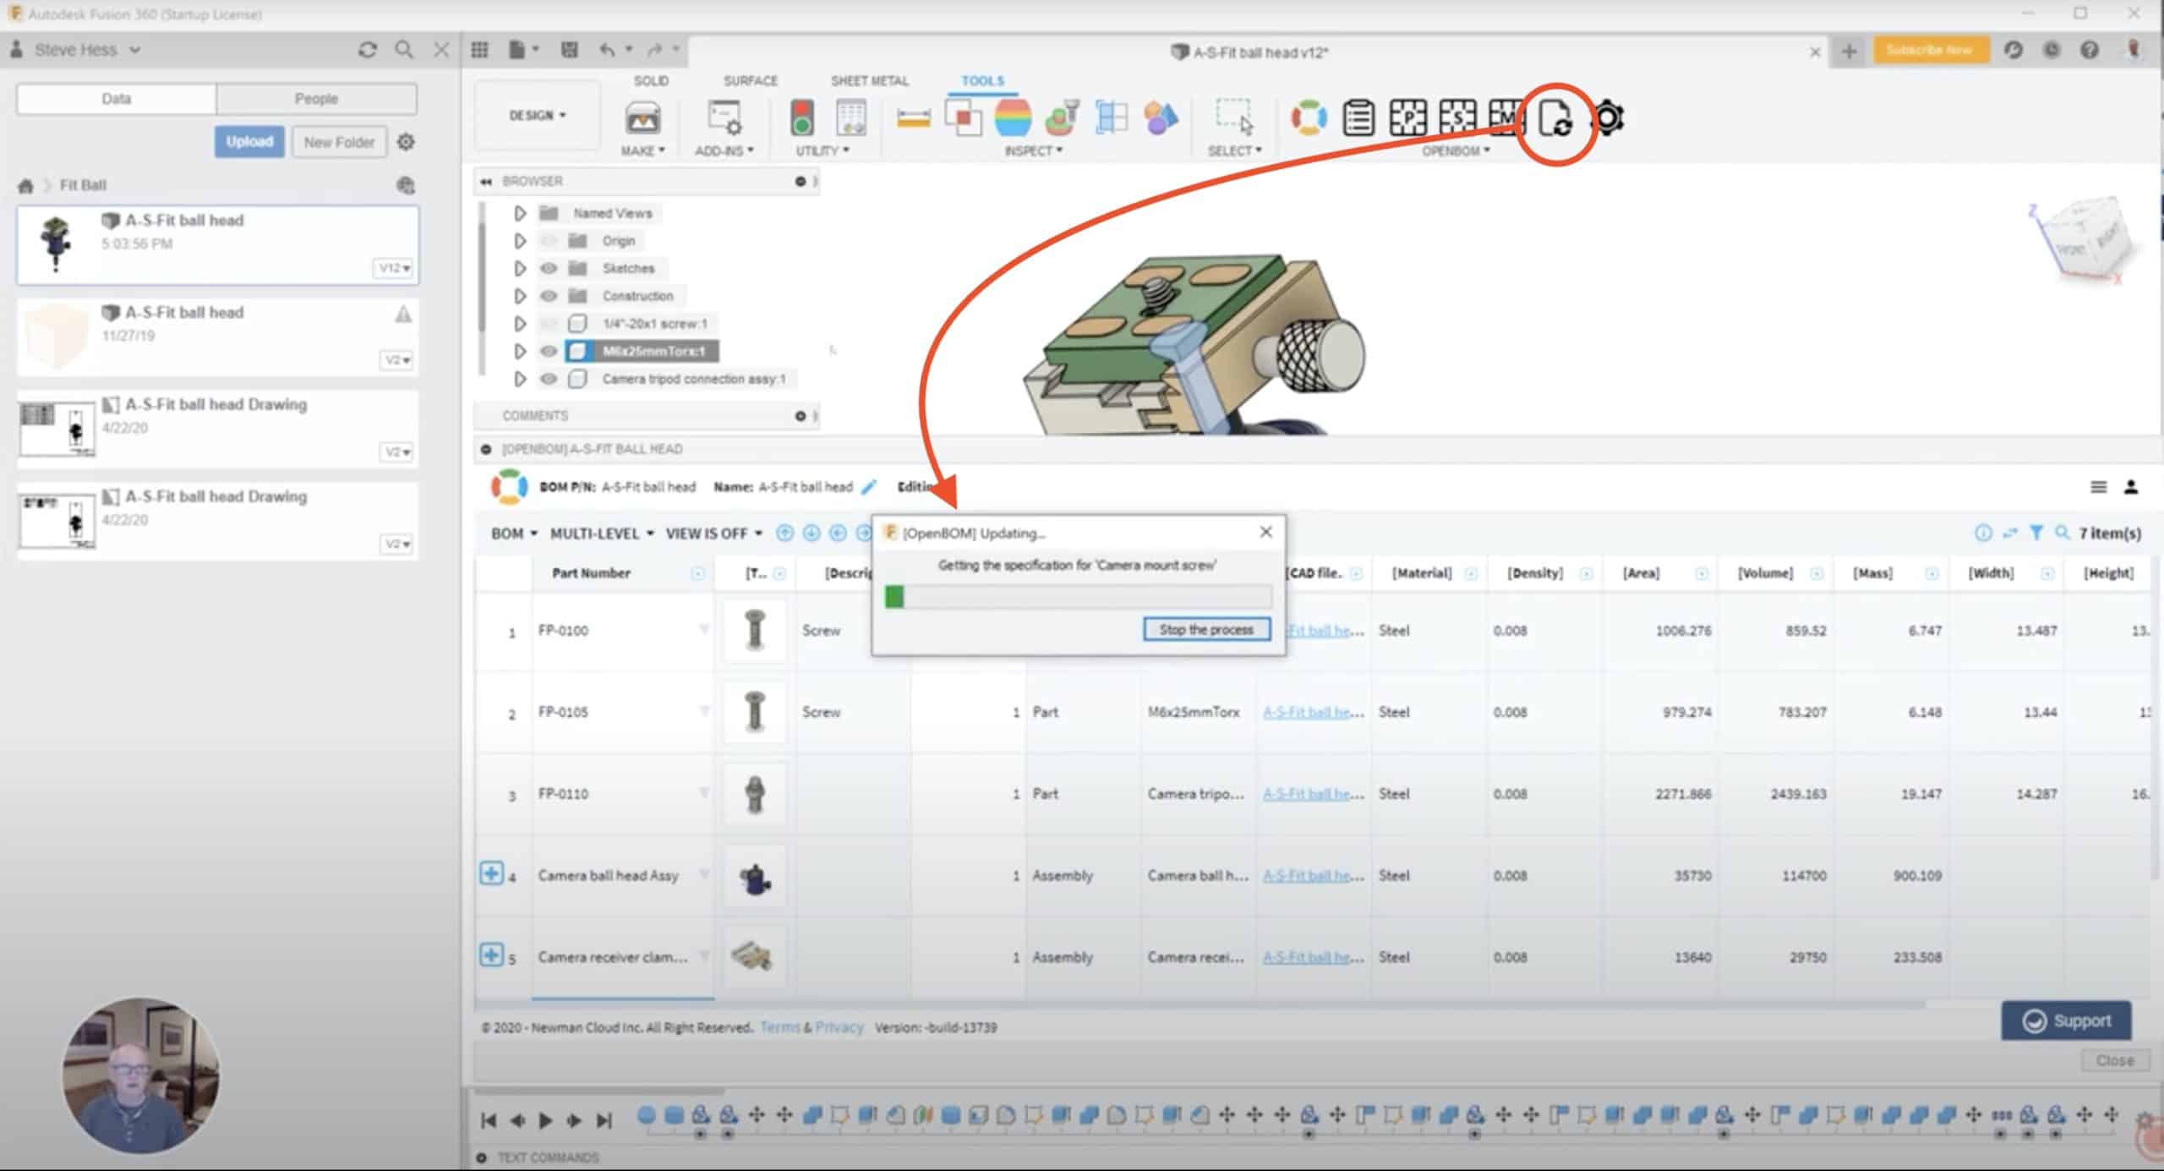Create a New Folder
The height and width of the screenshot is (1171, 2164).
click(x=339, y=142)
